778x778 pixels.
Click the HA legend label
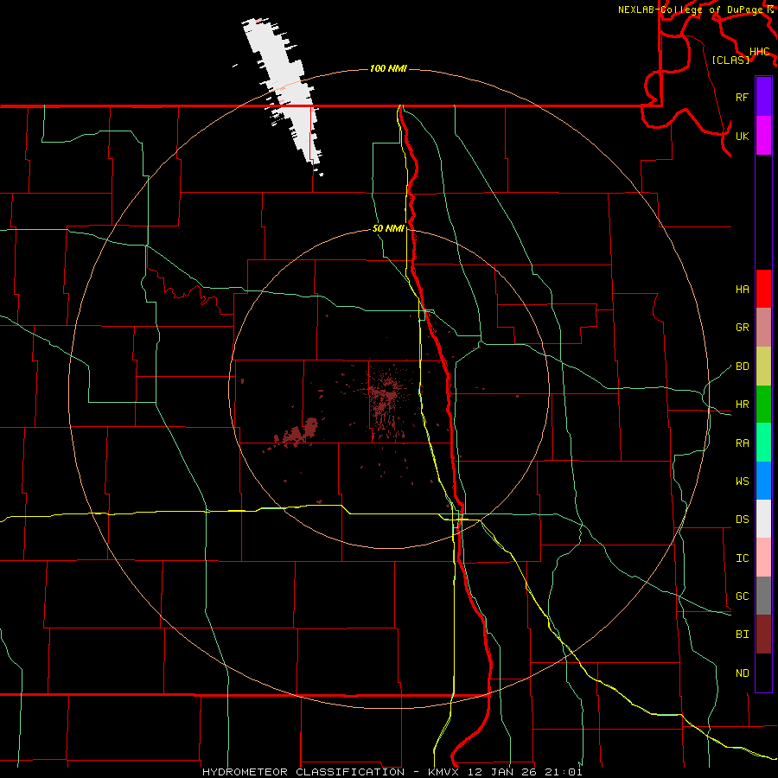click(x=742, y=290)
